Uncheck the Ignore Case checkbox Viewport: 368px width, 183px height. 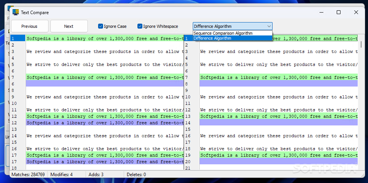(100, 26)
